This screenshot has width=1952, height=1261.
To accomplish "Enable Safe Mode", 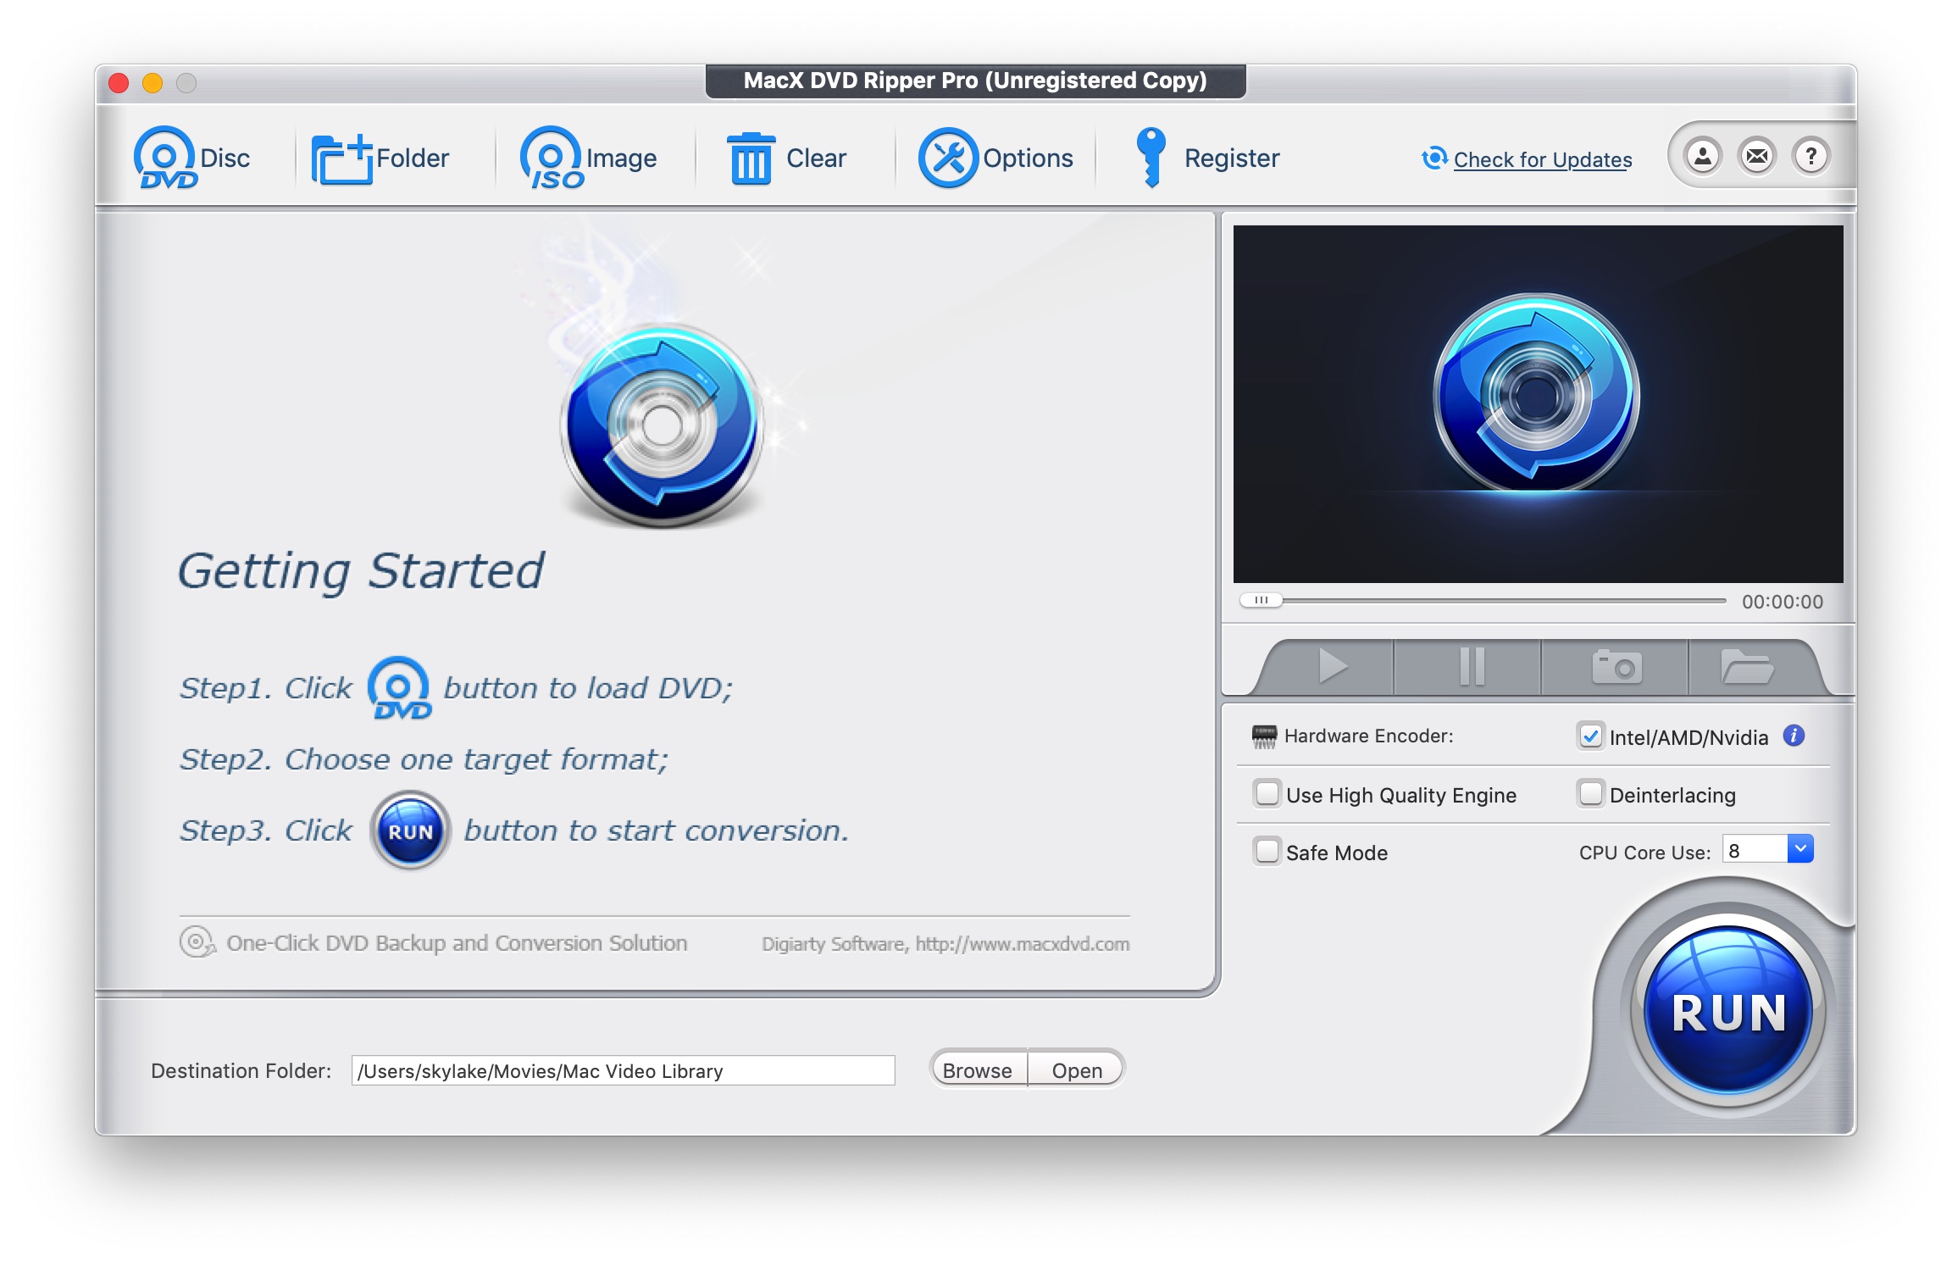I will (x=1267, y=853).
